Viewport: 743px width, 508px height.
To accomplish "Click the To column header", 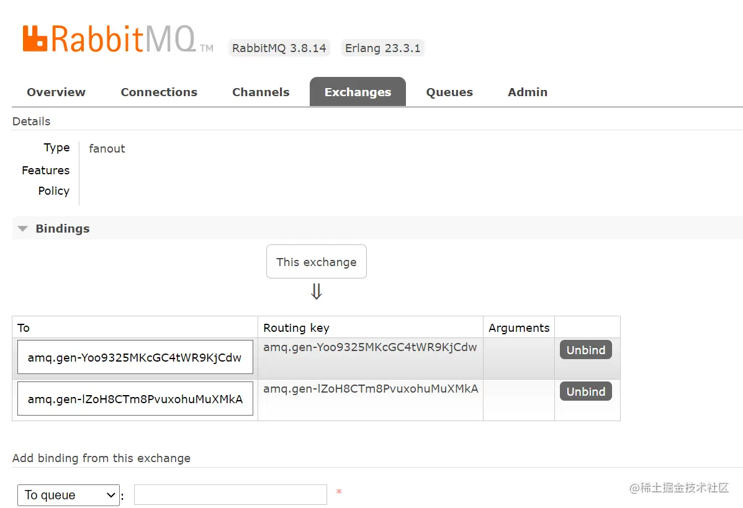I will [x=24, y=328].
